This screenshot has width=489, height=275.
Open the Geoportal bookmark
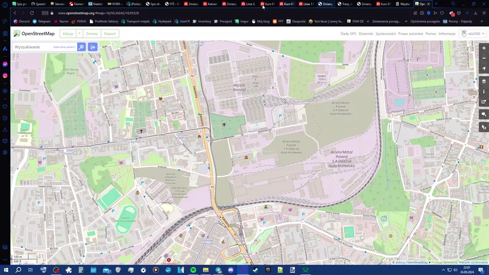pos(296,21)
